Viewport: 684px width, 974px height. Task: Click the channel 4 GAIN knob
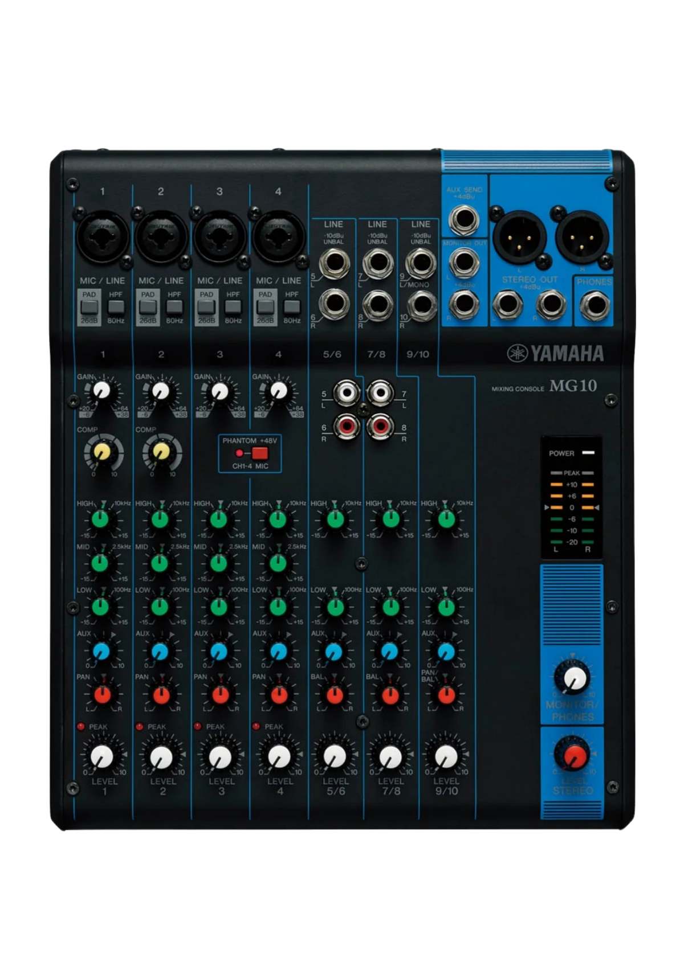pos(278,391)
